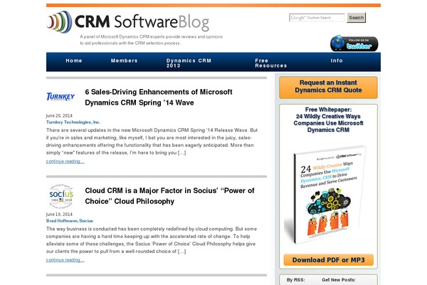Click Request an Instant Dynamics CRM Quote
427x285 pixels.
[x=328, y=87]
